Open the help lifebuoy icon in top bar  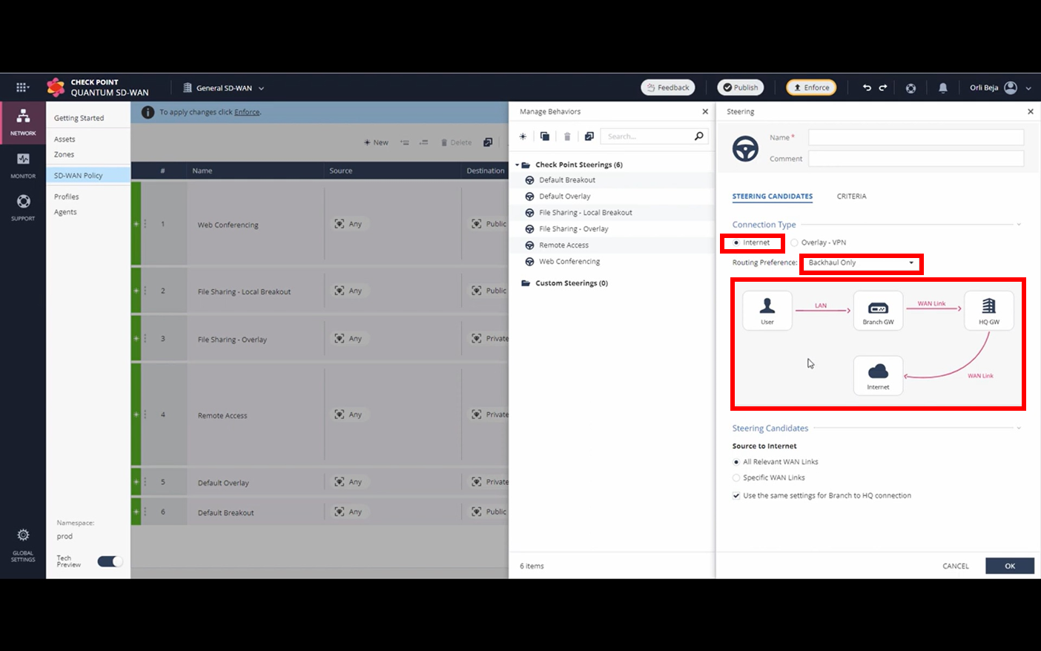click(x=911, y=87)
